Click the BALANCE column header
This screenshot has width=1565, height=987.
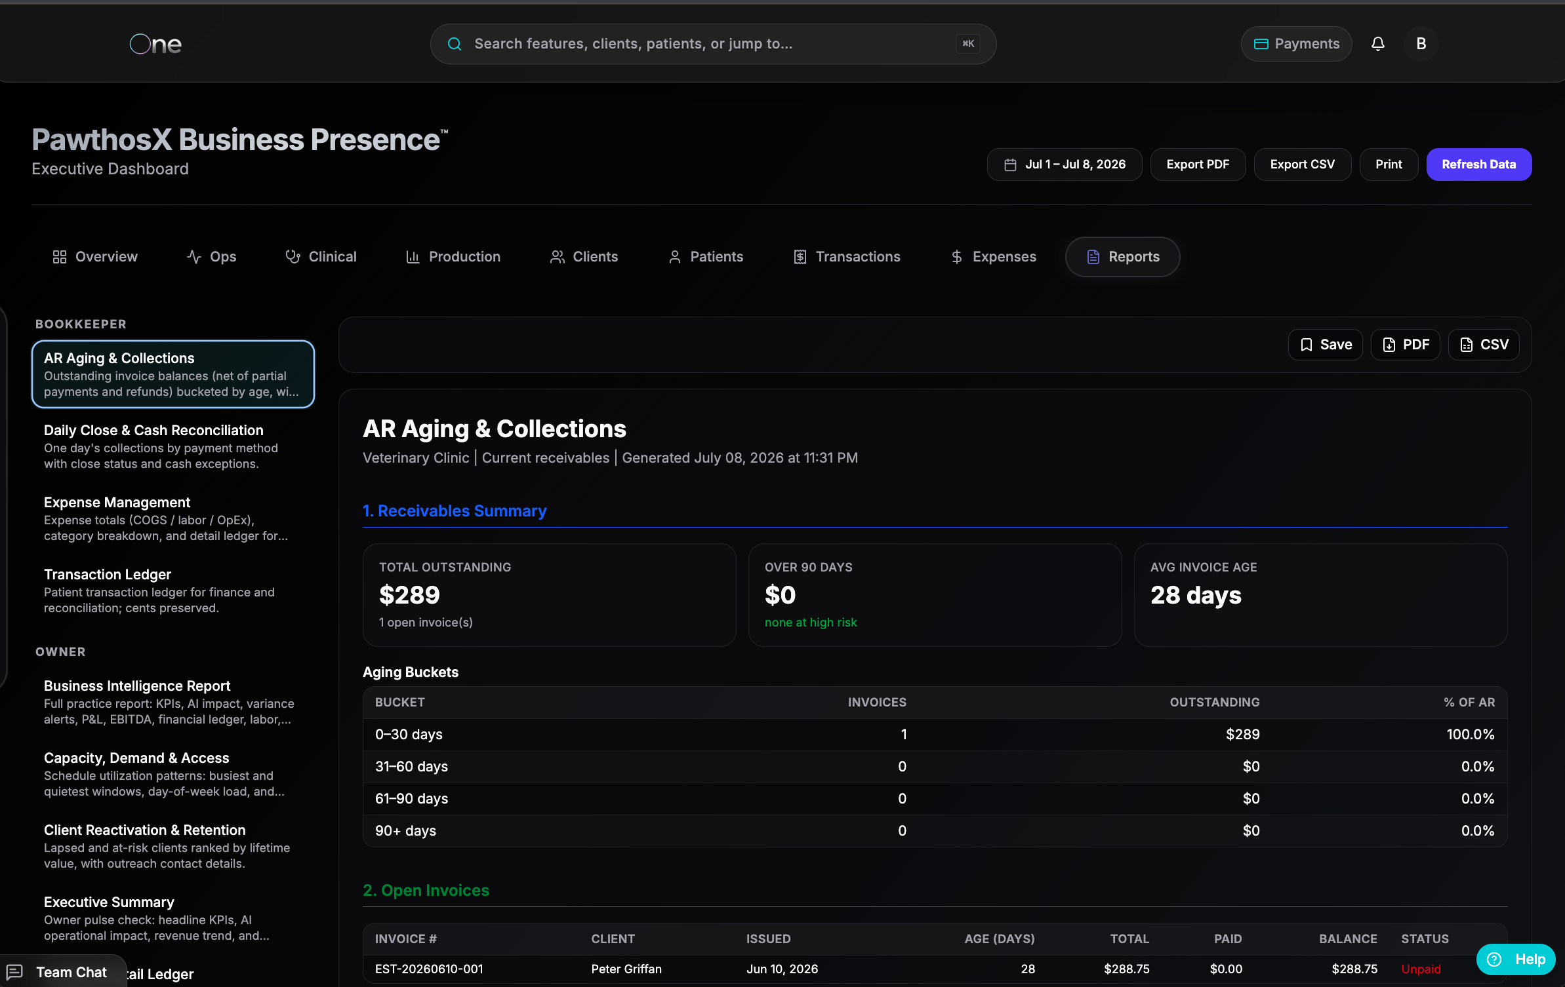1348,939
